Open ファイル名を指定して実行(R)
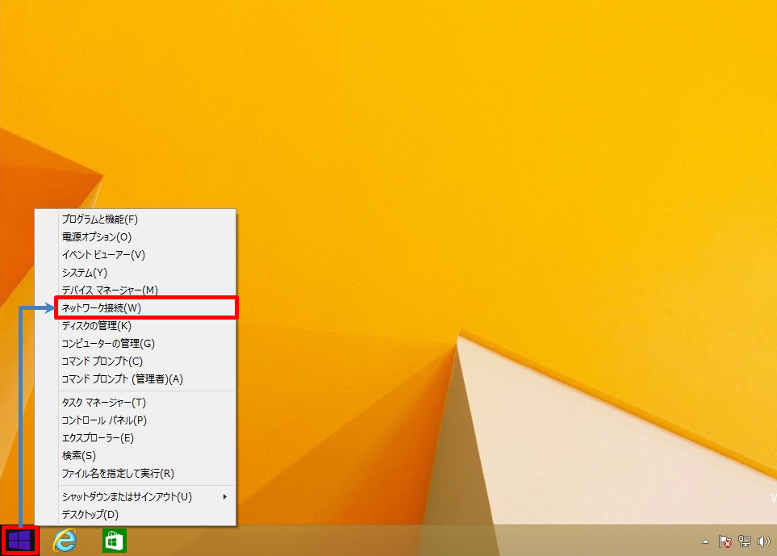777x556 pixels. click(136, 473)
